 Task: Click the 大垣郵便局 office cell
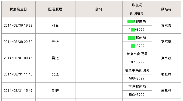(x=137, y=86)
